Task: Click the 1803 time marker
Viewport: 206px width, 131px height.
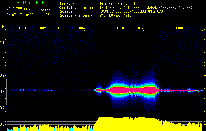Action: point(62,28)
